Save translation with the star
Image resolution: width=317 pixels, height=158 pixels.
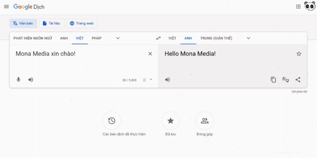(299, 54)
